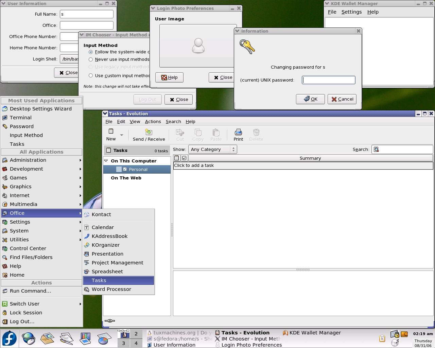Open Control Center from the start menu
Screen dimensions: 435x348
click(42, 248)
